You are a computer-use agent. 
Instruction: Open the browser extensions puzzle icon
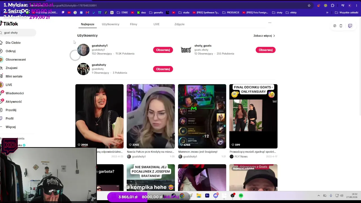click(333, 5)
